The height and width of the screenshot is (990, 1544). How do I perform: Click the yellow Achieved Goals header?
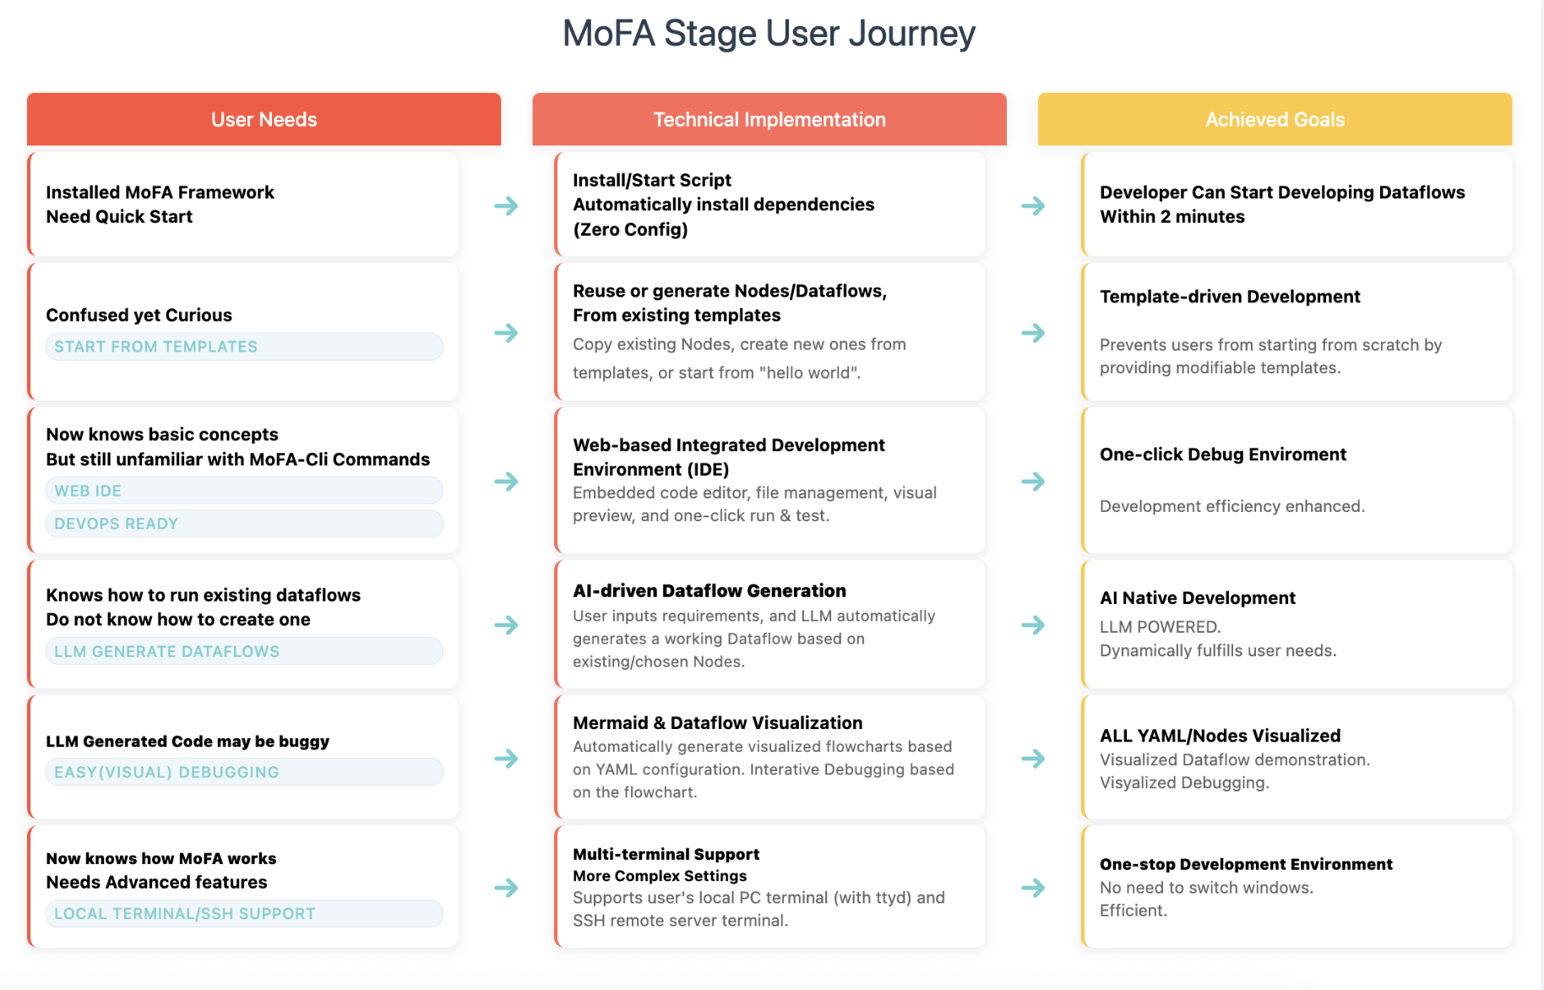1275,119
